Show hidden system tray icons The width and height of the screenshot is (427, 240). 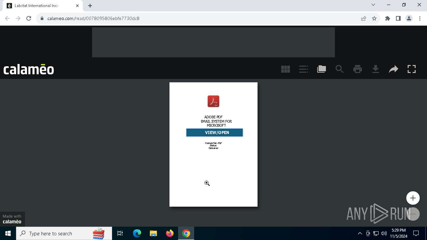[x=360, y=233]
